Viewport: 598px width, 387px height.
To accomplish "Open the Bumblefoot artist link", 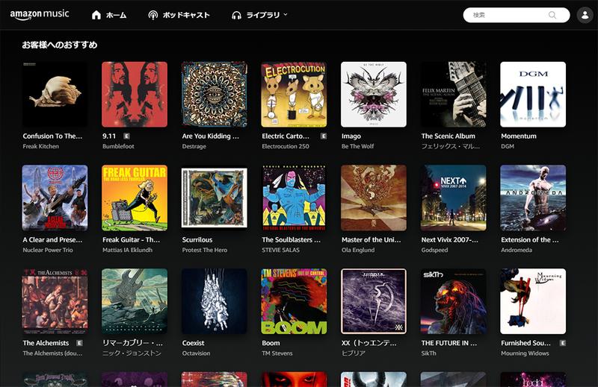I will click(x=118, y=146).
